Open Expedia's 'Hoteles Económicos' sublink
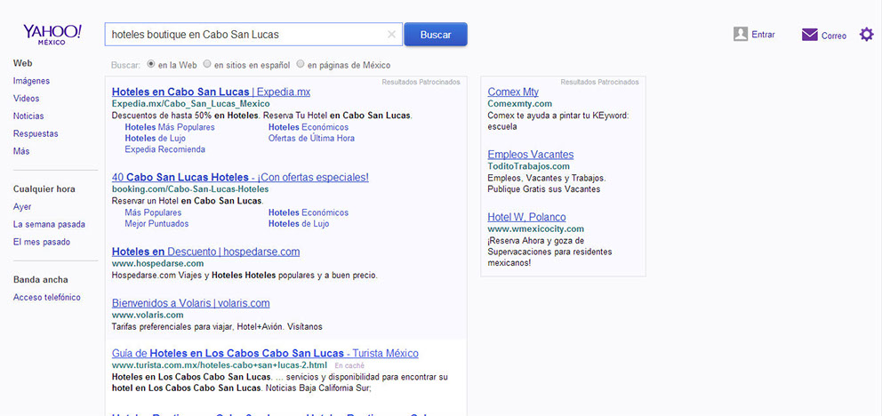This screenshot has height=416, width=882. pyautogui.click(x=309, y=127)
